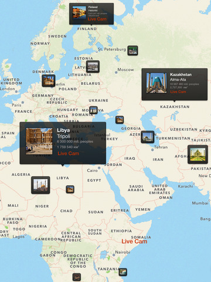Select the St. Petersburg photo marker
Image resolution: width=211 pixels, height=282 pixels.
click(133, 51)
